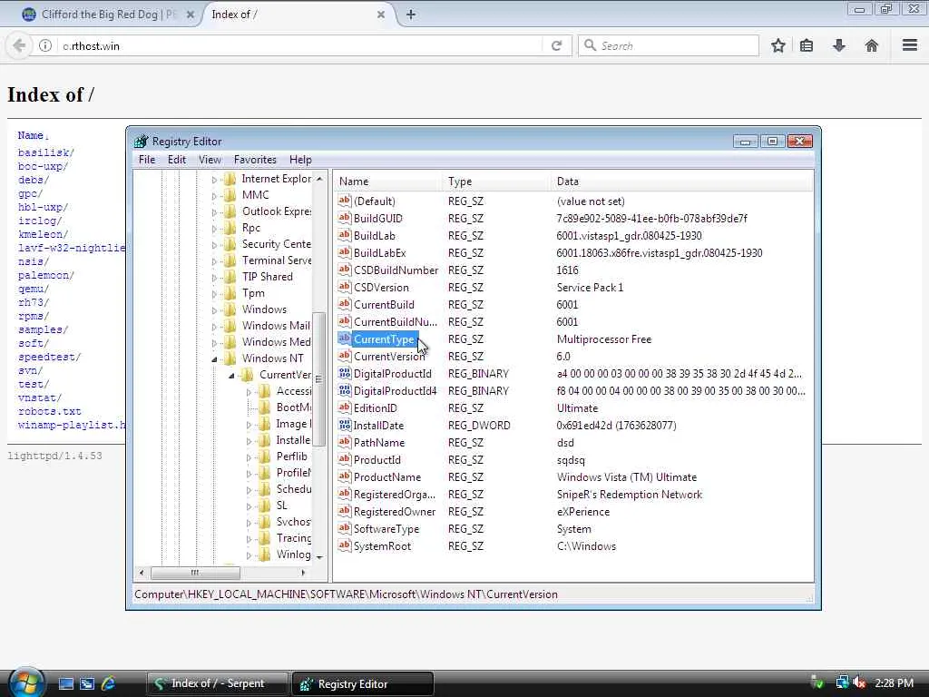Open the basilisk/ directory link
Screen dimensions: 929x697
pos(45,152)
